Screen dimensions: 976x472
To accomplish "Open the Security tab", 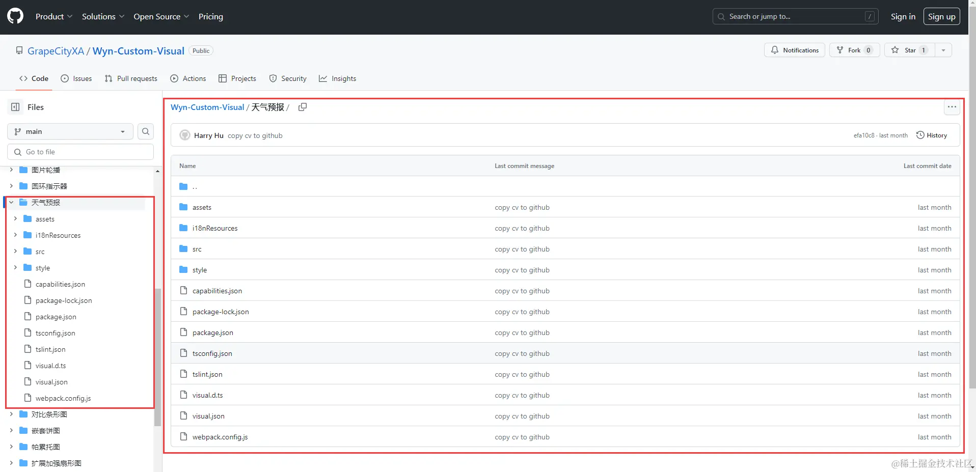I will (x=288, y=78).
